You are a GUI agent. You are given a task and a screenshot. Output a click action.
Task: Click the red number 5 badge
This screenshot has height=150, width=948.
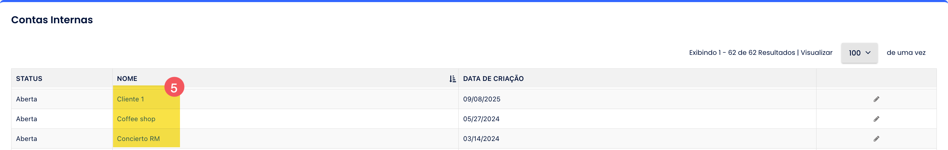(174, 87)
